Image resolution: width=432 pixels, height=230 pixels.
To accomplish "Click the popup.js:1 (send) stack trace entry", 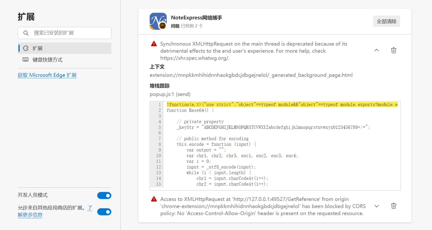I will coord(170,94).
